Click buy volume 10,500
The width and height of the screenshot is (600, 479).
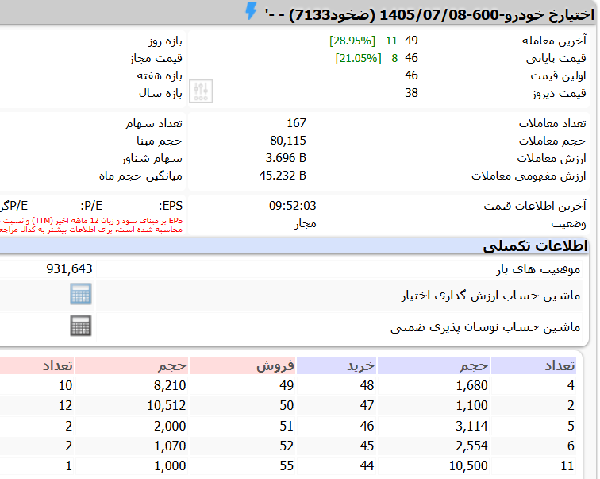point(468,466)
